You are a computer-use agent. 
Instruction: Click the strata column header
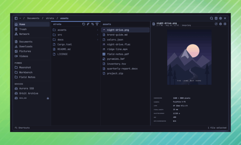pos(57,24)
